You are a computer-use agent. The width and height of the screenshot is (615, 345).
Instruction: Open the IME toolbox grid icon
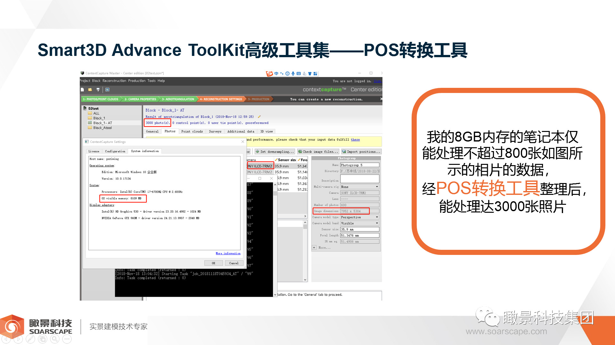tap(315, 73)
